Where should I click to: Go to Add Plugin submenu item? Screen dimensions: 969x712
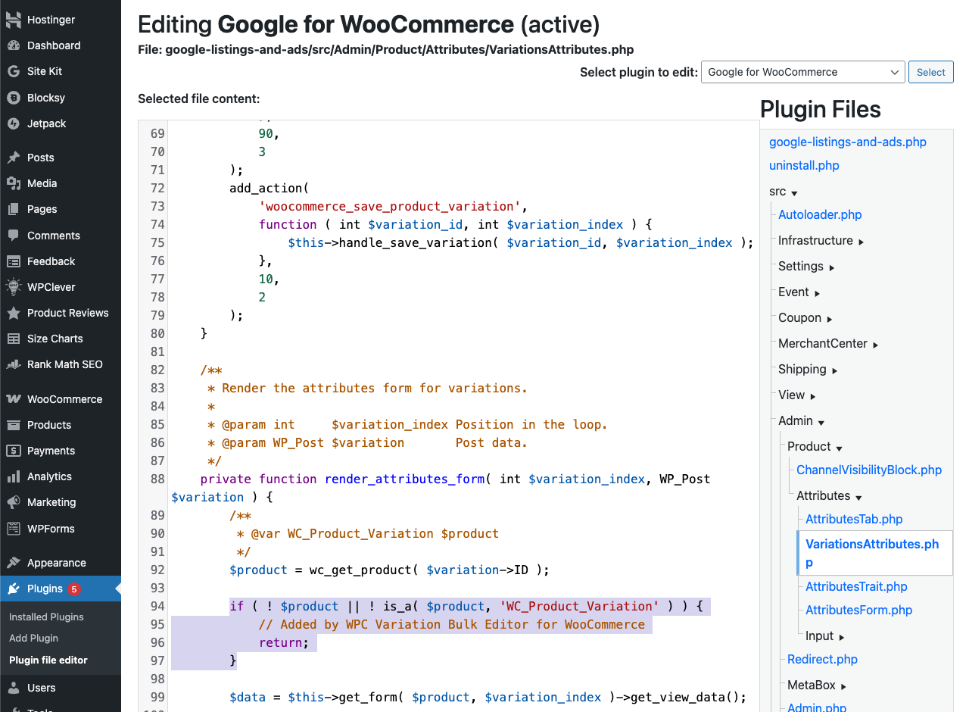pyautogui.click(x=33, y=638)
